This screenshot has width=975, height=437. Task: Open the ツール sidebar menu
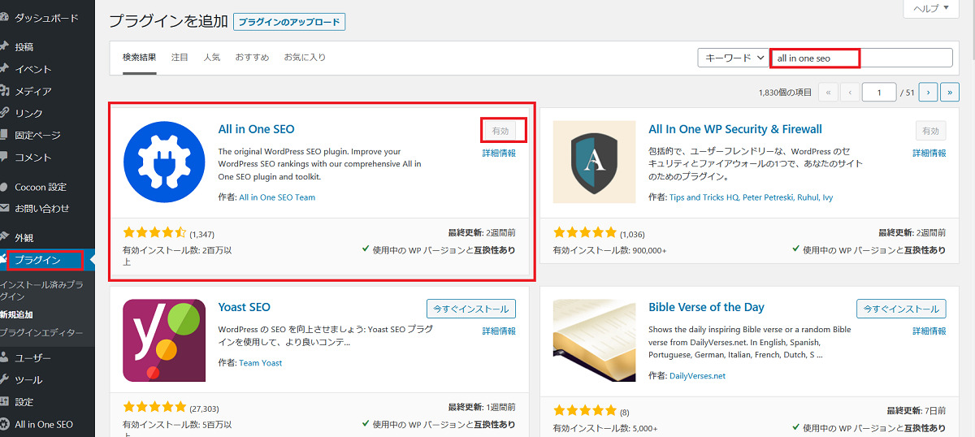click(x=28, y=379)
